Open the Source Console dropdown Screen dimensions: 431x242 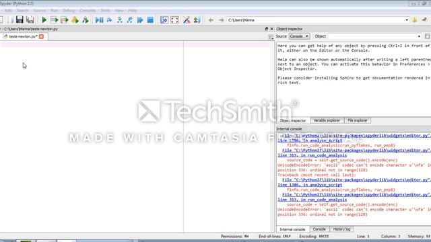coord(299,36)
